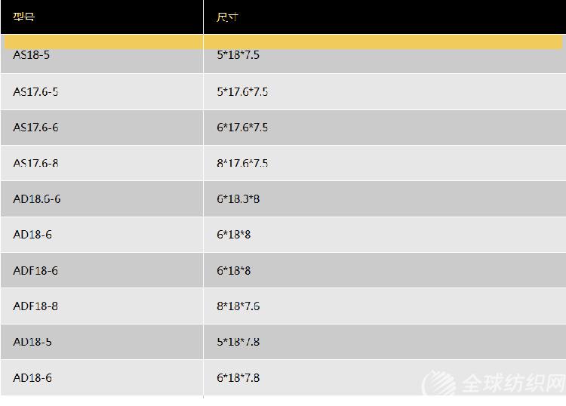Screen dimensions: 566x406
Task: Select the 5*18*7.5 size cell
Action: [385, 54]
